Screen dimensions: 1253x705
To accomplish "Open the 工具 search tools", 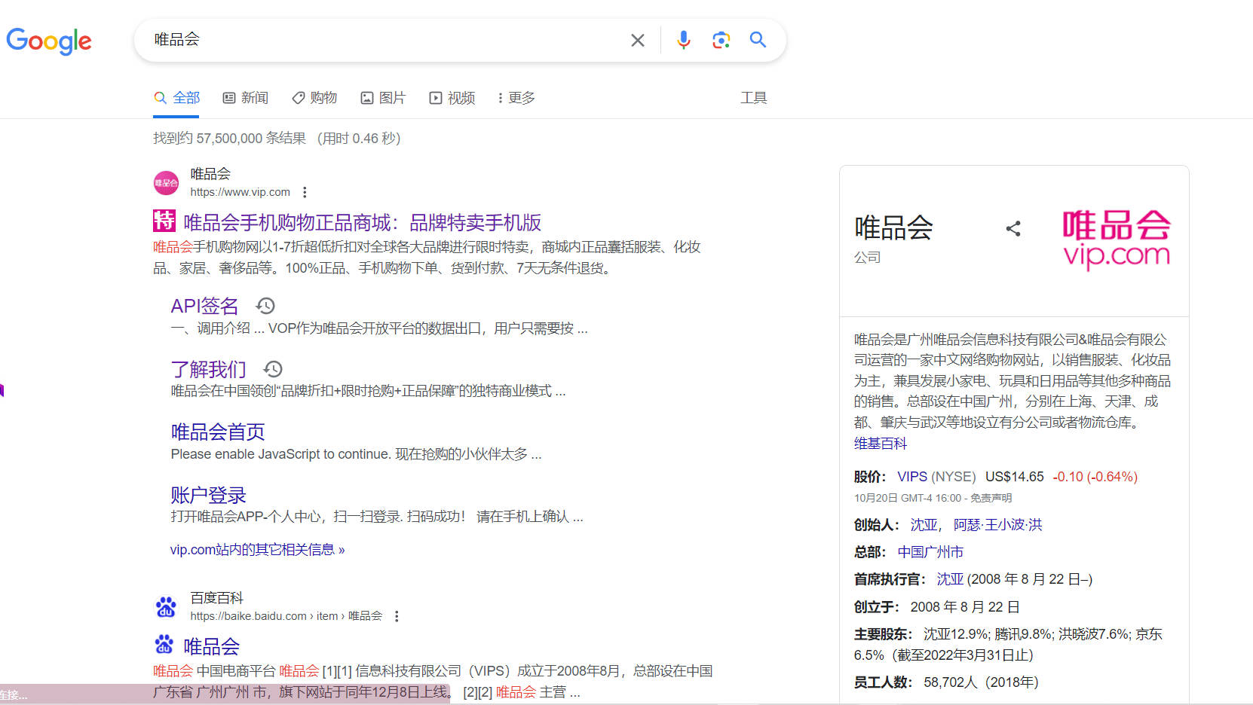I will point(753,98).
